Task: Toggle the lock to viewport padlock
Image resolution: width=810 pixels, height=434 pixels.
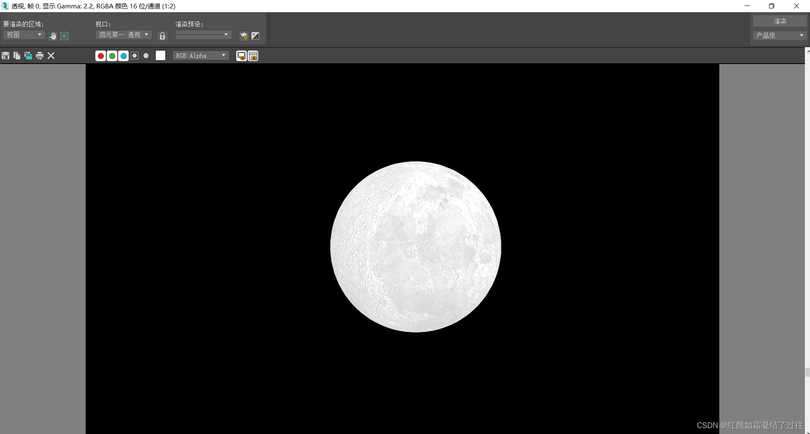Action: click(162, 36)
